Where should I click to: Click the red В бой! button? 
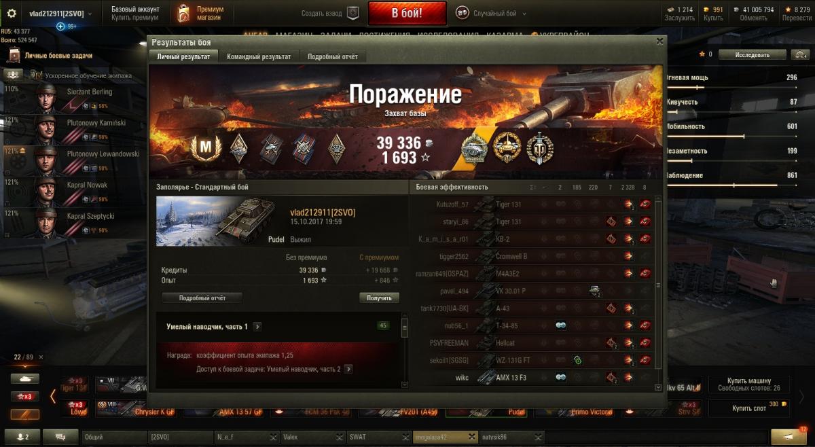(407, 13)
